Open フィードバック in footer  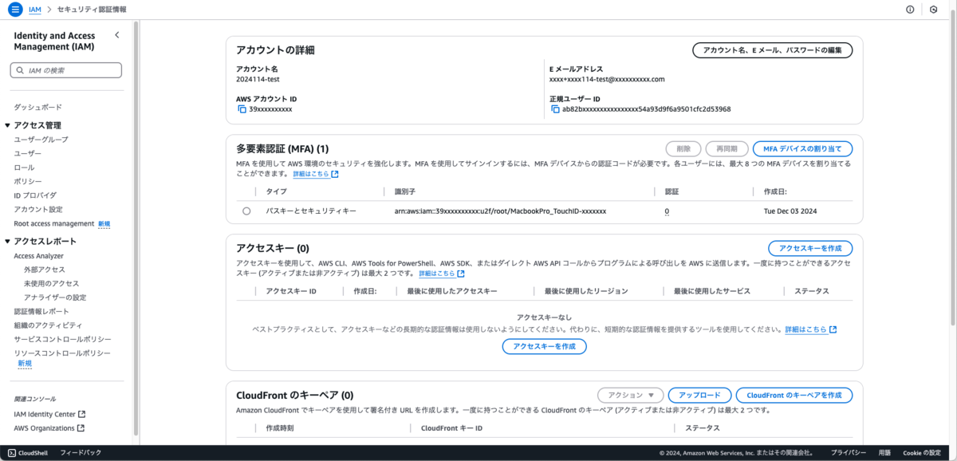click(x=81, y=453)
